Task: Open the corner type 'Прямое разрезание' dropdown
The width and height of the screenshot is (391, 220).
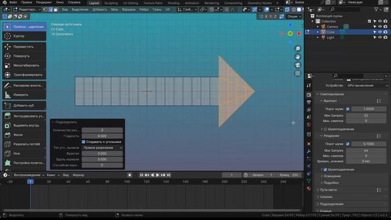Action: click(102, 148)
